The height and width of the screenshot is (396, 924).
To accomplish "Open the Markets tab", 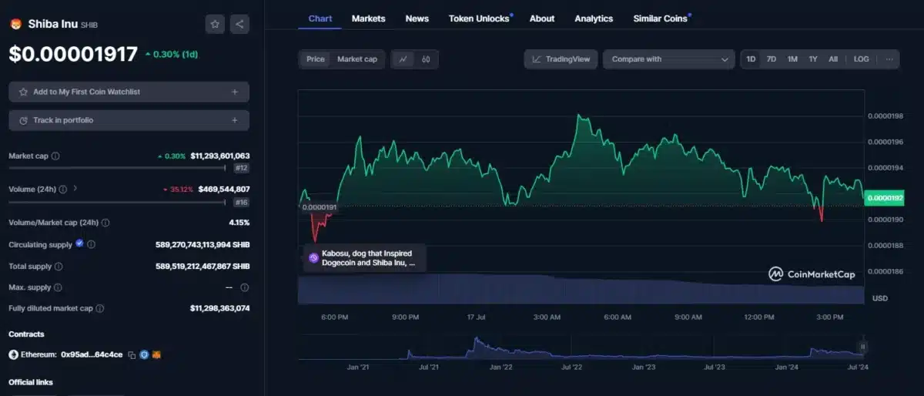I will [x=369, y=18].
